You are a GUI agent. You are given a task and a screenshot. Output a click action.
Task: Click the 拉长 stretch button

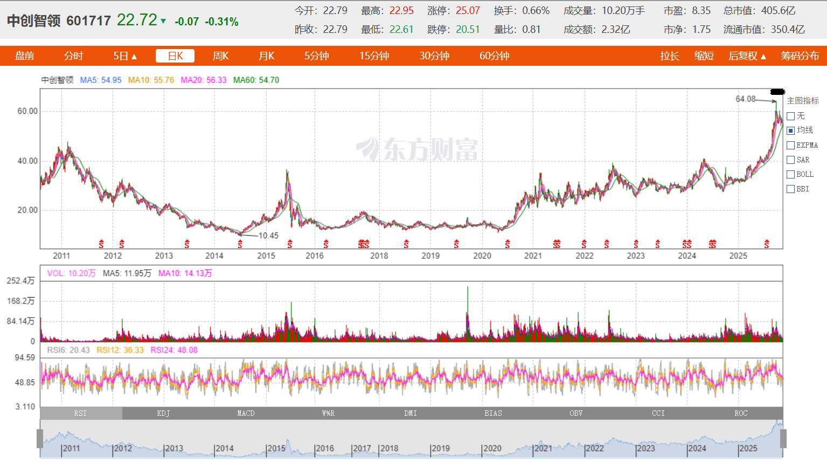coord(670,56)
